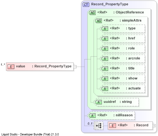The height and width of the screenshot is (136, 158).
Task: Click the A icon of the show attribute
Action: (105, 79)
